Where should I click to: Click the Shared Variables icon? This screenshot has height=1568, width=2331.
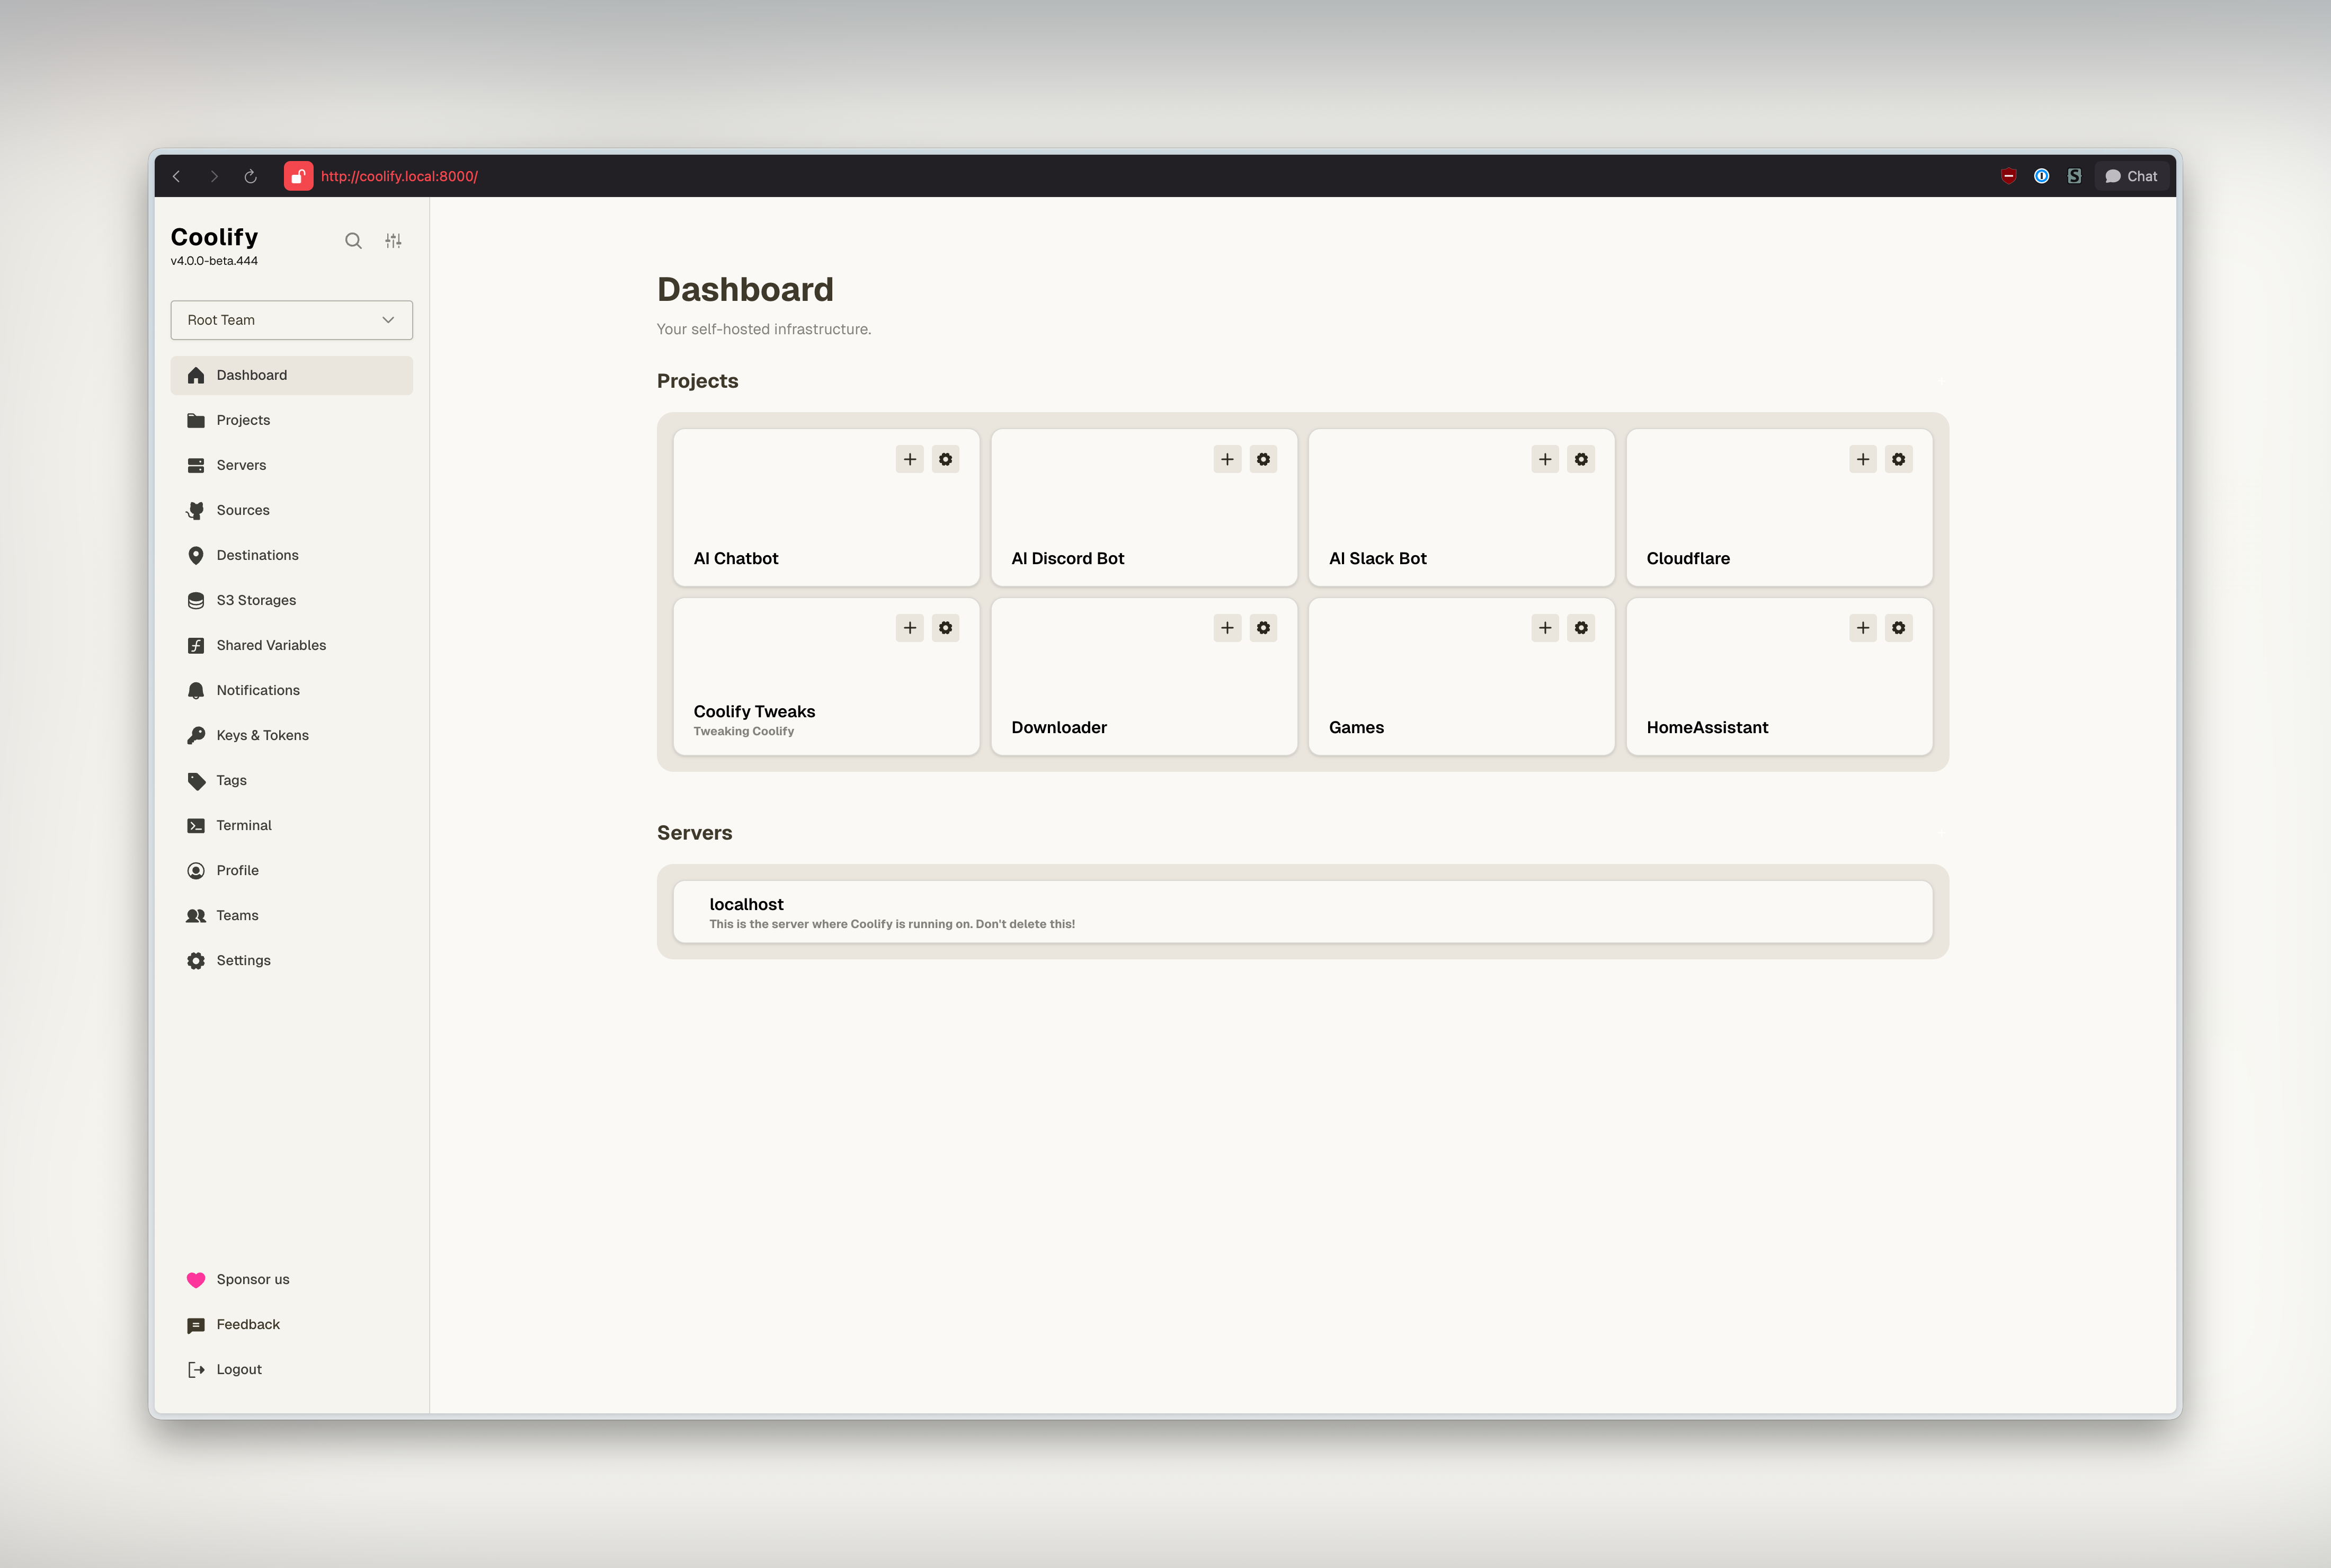pyautogui.click(x=196, y=645)
